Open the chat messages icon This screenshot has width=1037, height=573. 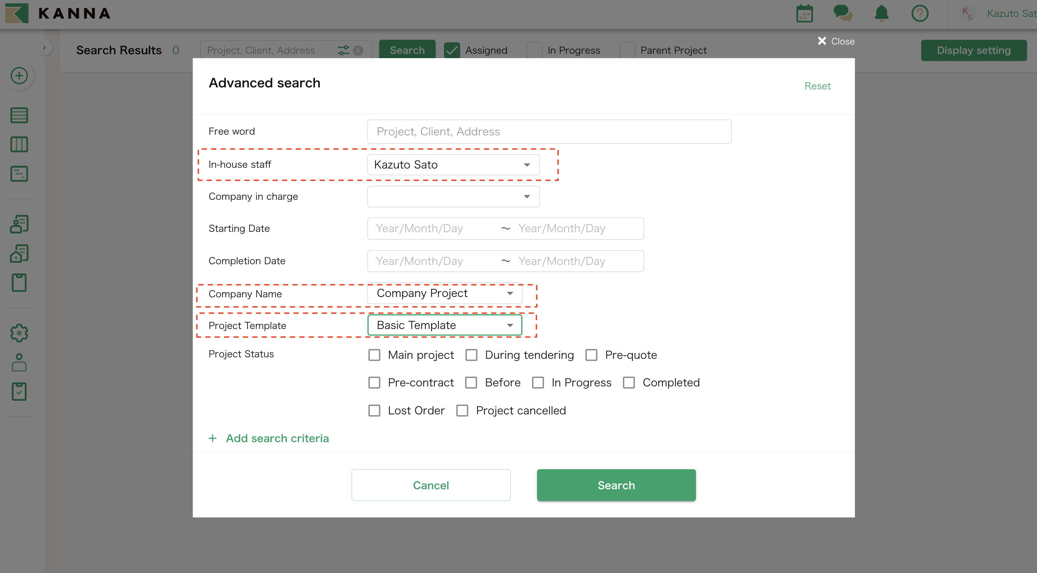[x=842, y=13]
